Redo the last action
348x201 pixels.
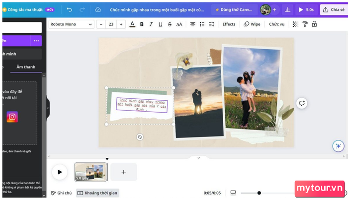pyautogui.click(x=82, y=9)
